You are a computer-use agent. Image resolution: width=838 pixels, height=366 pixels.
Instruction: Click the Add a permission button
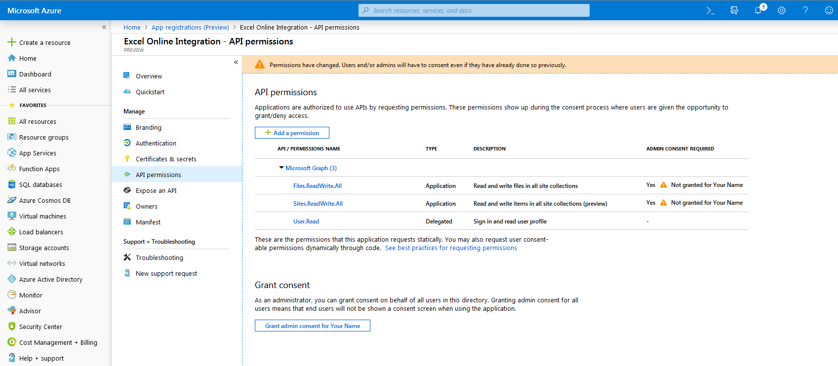(292, 133)
